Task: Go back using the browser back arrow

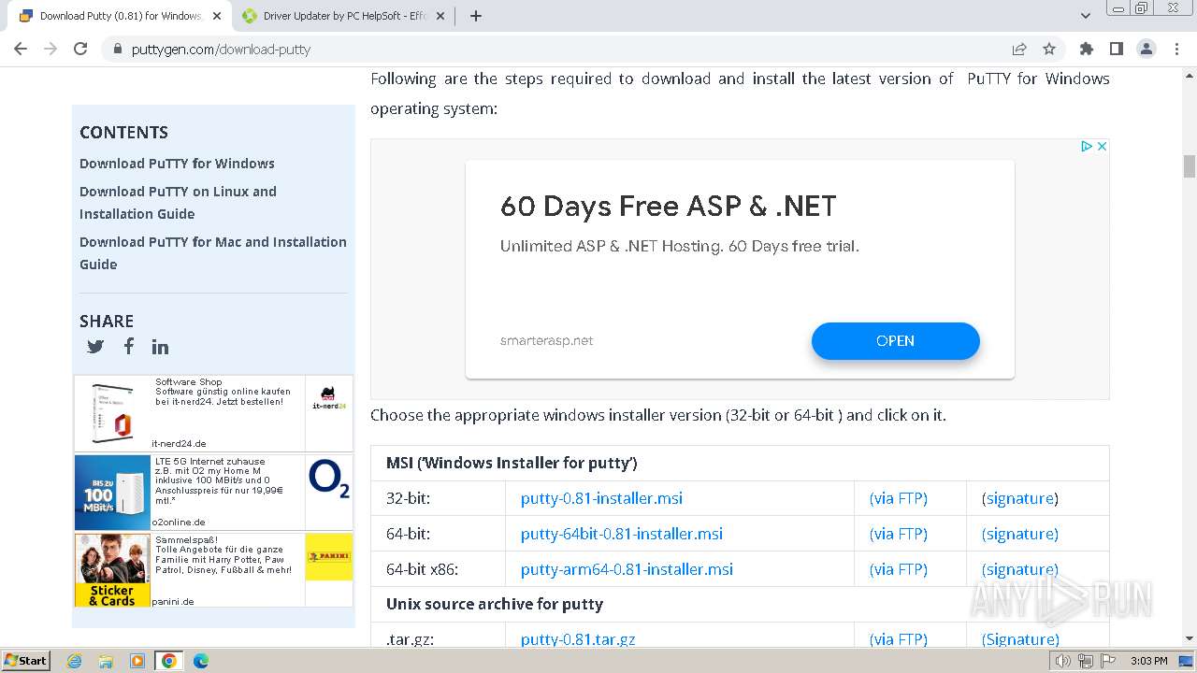Action: tap(21, 49)
